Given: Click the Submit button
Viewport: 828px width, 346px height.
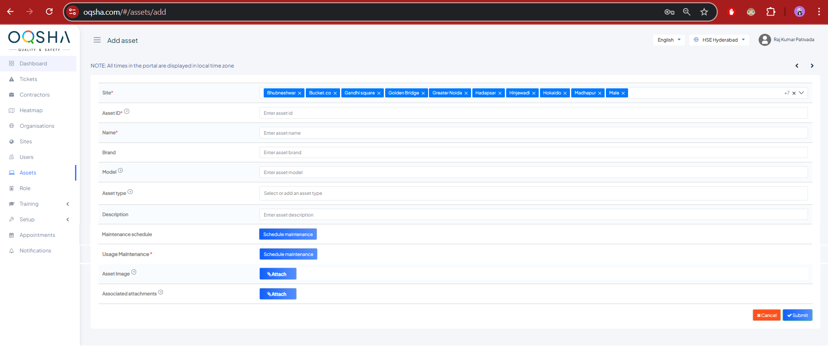Looking at the screenshot, I should [x=797, y=315].
